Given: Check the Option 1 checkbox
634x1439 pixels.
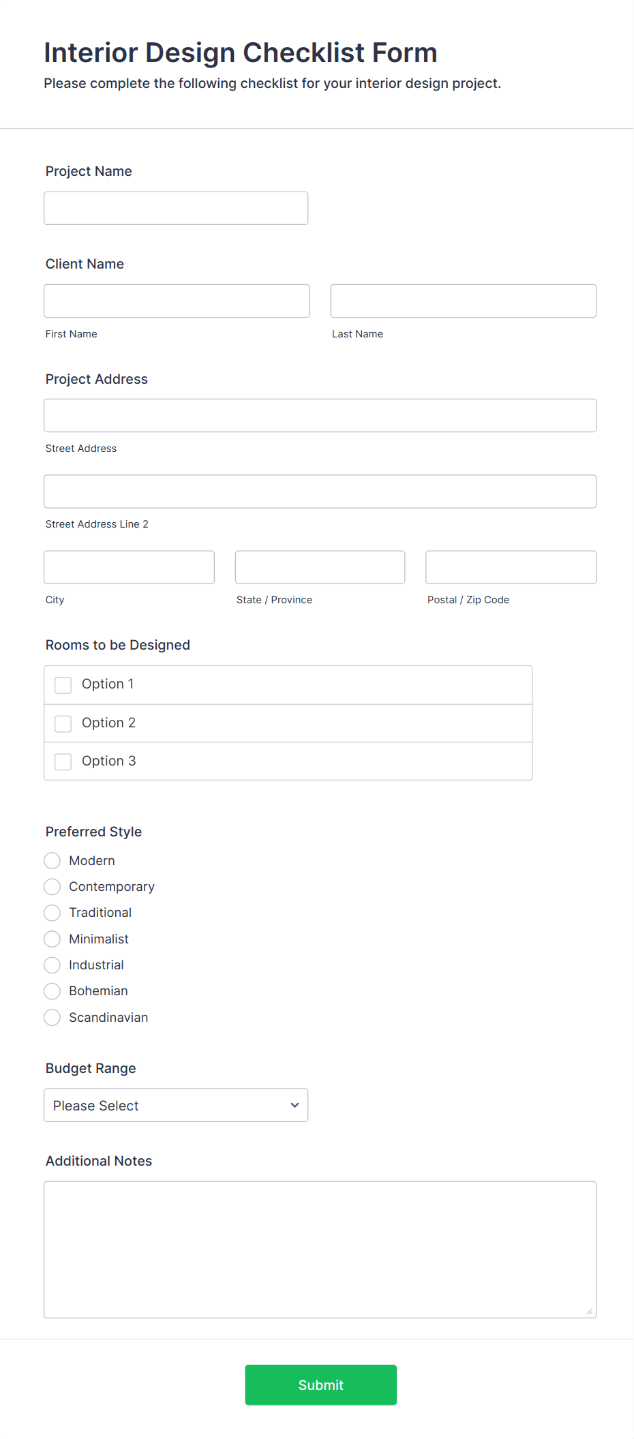Looking at the screenshot, I should click(x=63, y=684).
